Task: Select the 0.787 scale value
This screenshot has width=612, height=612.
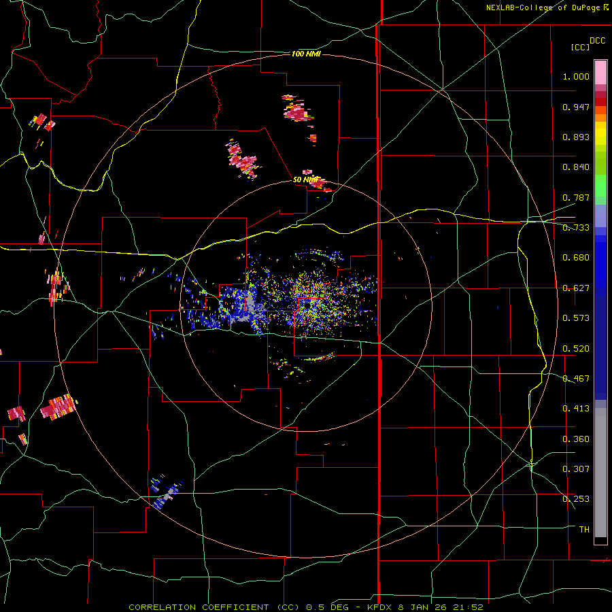Action: pos(576,197)
